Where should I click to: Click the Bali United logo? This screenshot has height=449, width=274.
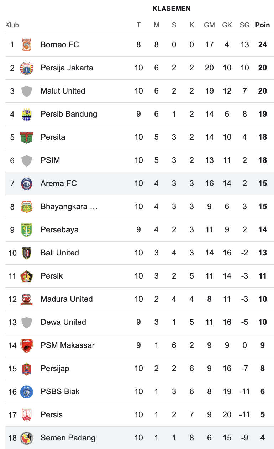coord(27,253)
